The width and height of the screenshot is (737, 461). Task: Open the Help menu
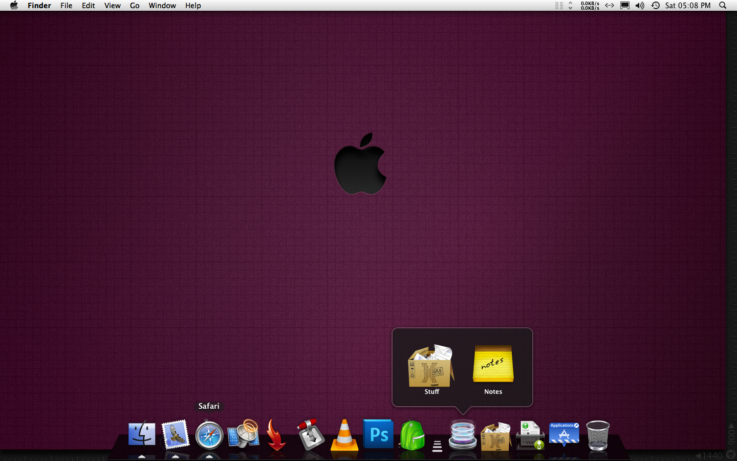193,6
